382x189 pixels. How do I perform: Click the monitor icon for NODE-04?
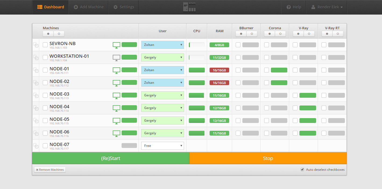tap(116, 108)
